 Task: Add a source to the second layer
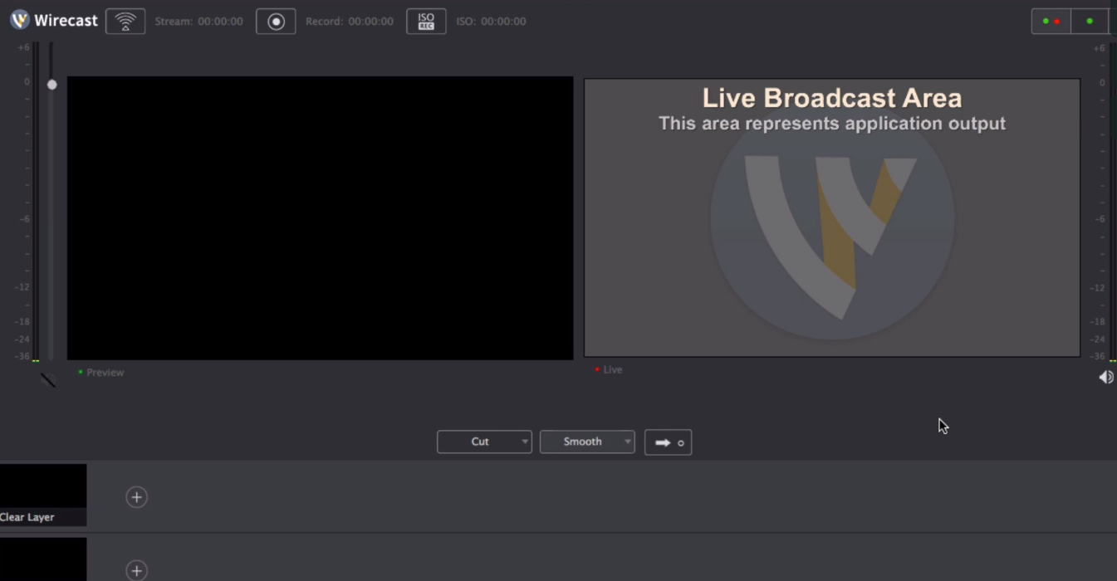point(135,570)
